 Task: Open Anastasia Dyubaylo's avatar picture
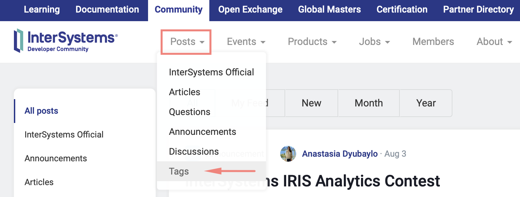pos(288,154)
